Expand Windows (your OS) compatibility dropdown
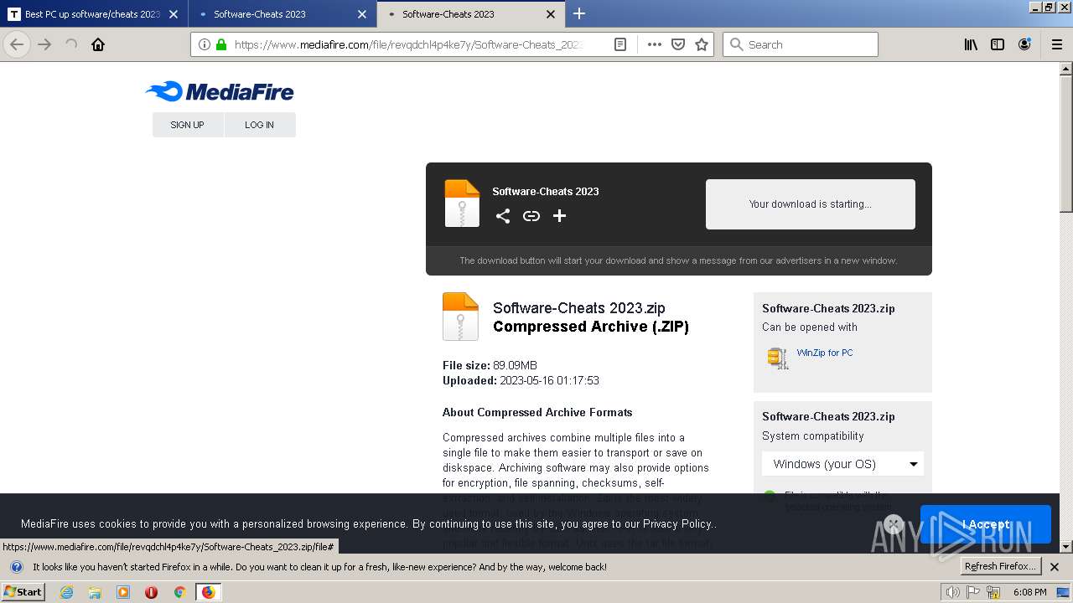1073x603 pixels. (842, 464)
